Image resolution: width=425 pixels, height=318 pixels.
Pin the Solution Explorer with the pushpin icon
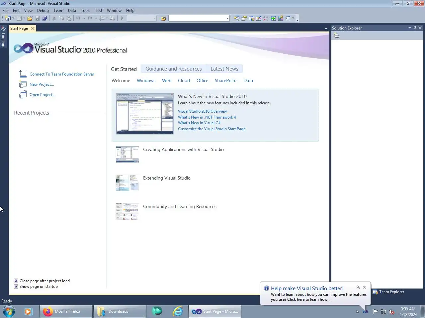[415, 28]
